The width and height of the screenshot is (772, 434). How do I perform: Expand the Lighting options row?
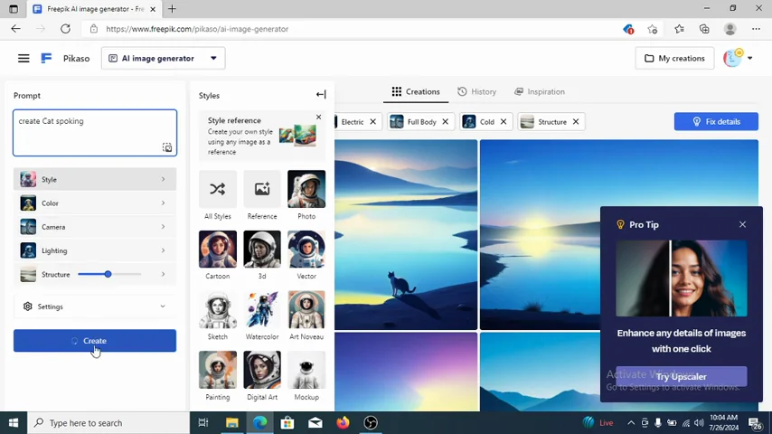point(95,250)
